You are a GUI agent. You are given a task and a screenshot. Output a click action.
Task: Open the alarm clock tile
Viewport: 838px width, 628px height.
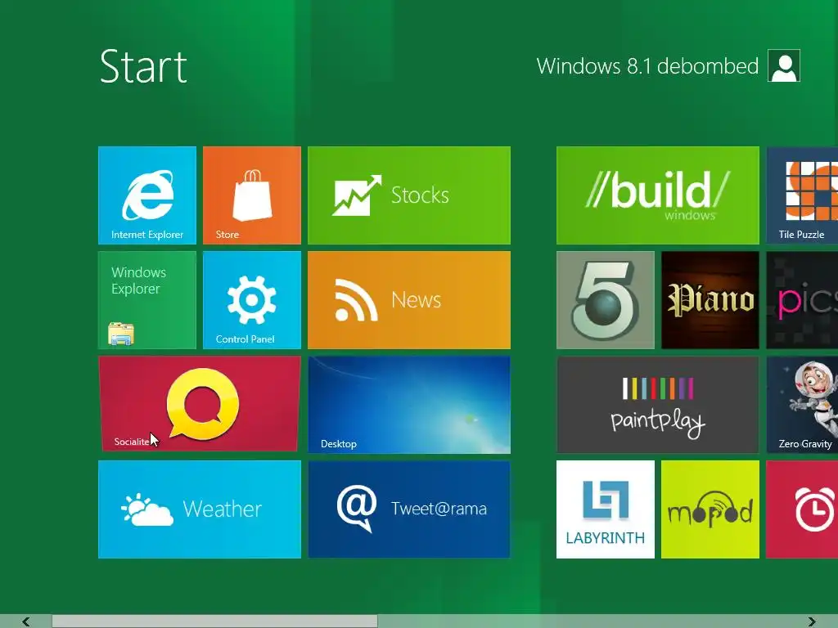click(802, 509)
